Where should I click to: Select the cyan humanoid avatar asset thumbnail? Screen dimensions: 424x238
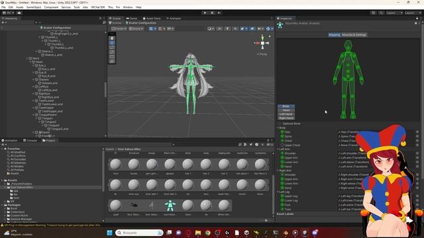170,206
